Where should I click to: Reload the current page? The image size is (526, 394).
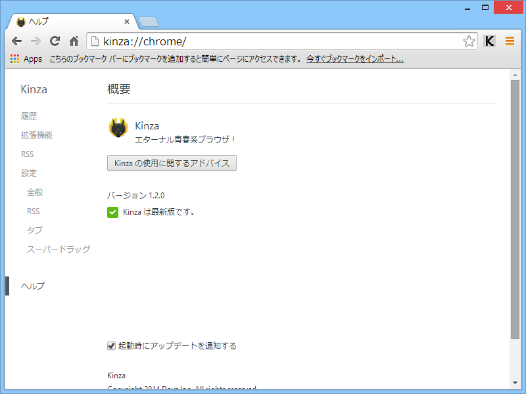coord(55,41)
